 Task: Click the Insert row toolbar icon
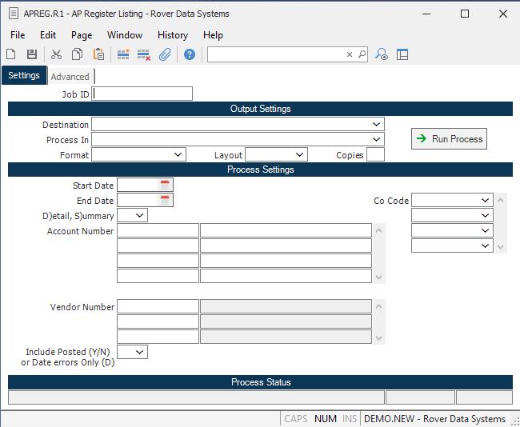[123, 54]
